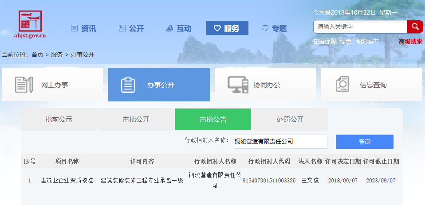The width and height of the screenshot is (425, 205).
Task: Click the date 2023/09/07
Action: tap(381, 181)
